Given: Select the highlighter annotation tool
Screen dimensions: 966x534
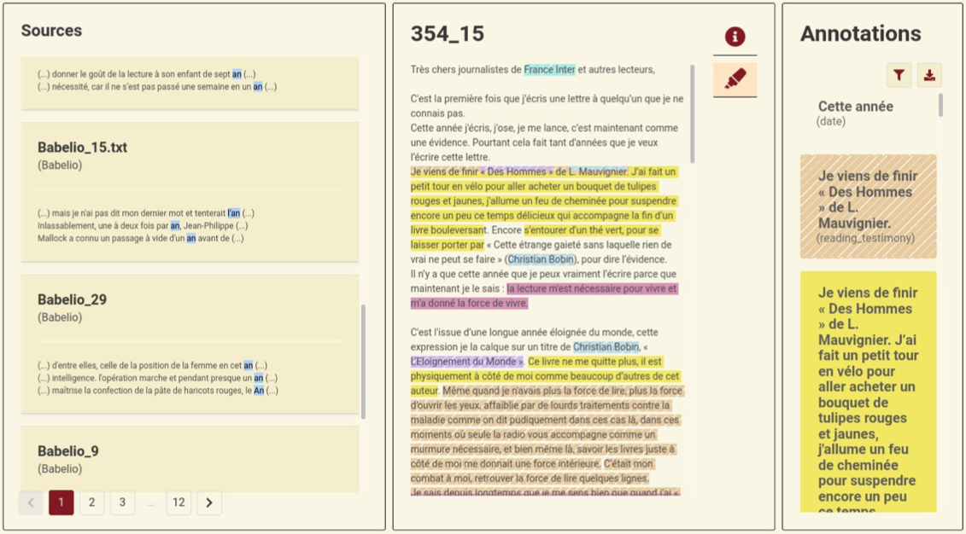Looking at the screenshot, I should [735, 78].
